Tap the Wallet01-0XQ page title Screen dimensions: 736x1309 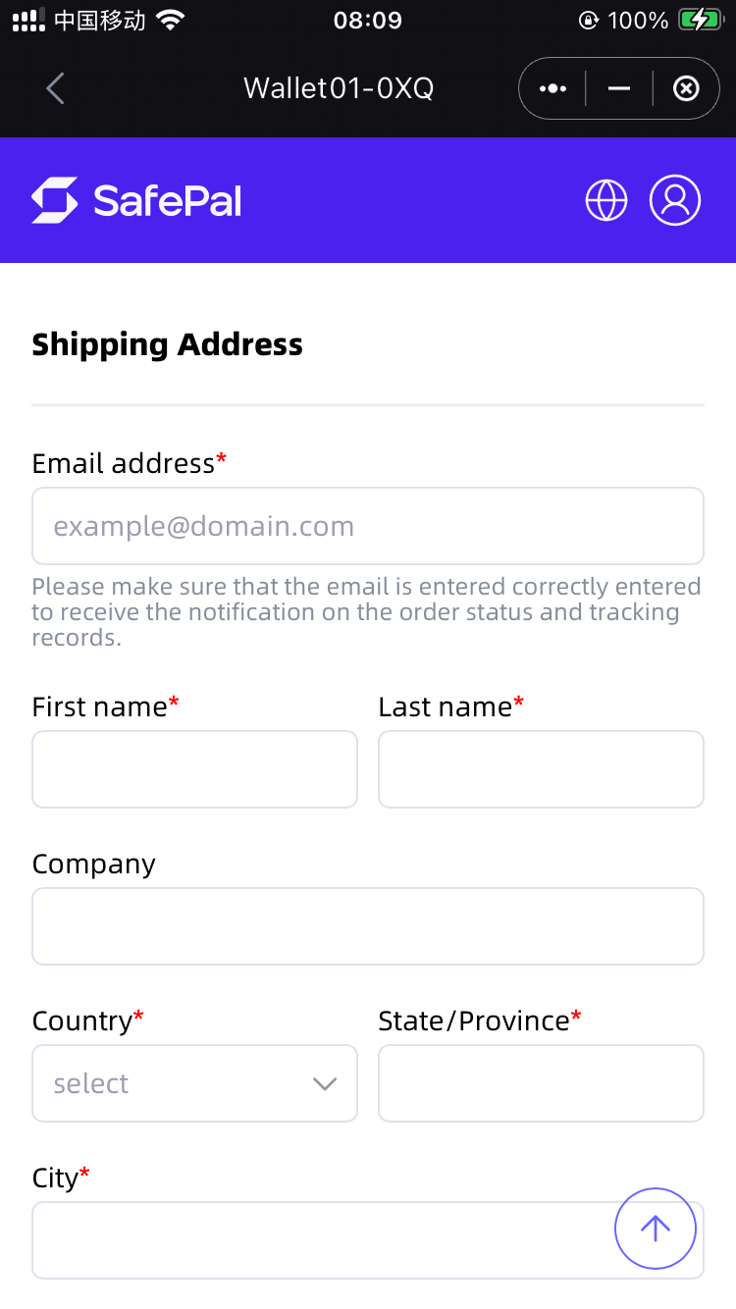click(339, 88)
